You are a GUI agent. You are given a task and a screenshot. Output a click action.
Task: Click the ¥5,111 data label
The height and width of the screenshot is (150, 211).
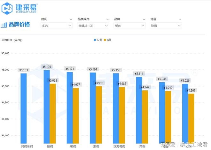139,74
